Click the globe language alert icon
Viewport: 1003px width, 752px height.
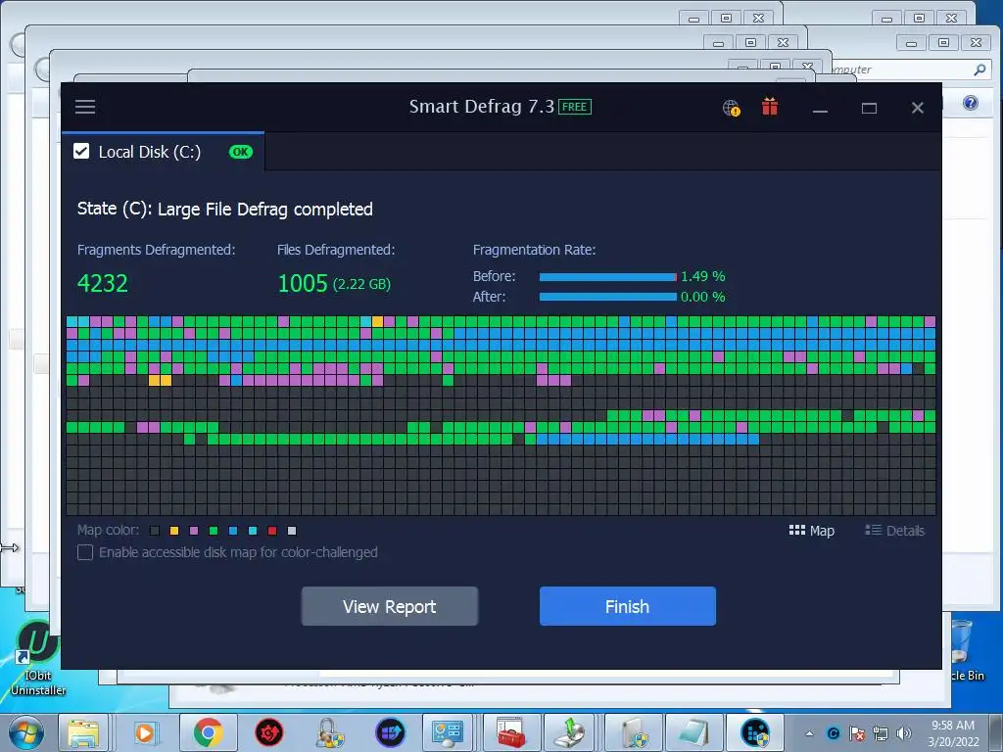(731, 108)
